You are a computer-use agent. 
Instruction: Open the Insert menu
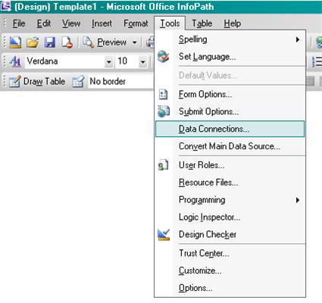[102, 23]
